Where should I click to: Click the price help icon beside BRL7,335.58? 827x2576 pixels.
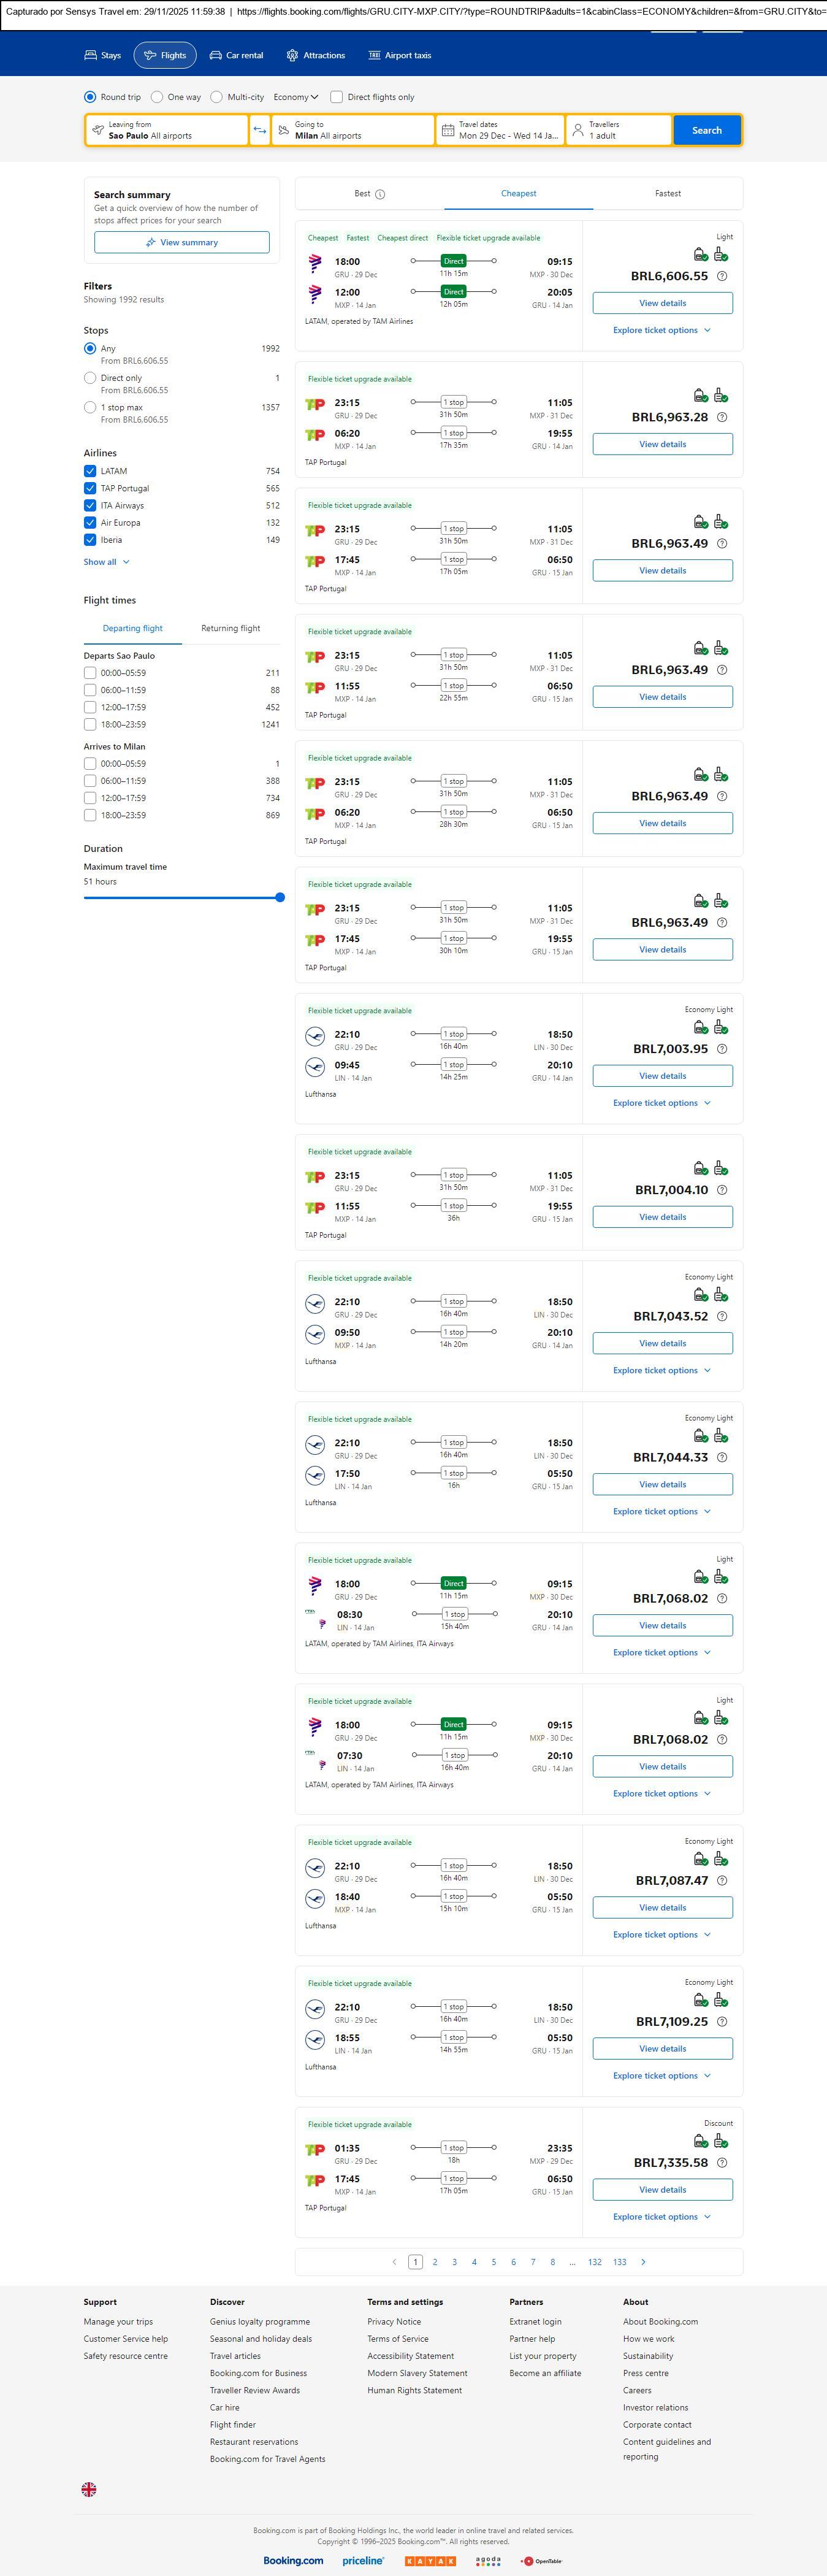pos(722,2162)
